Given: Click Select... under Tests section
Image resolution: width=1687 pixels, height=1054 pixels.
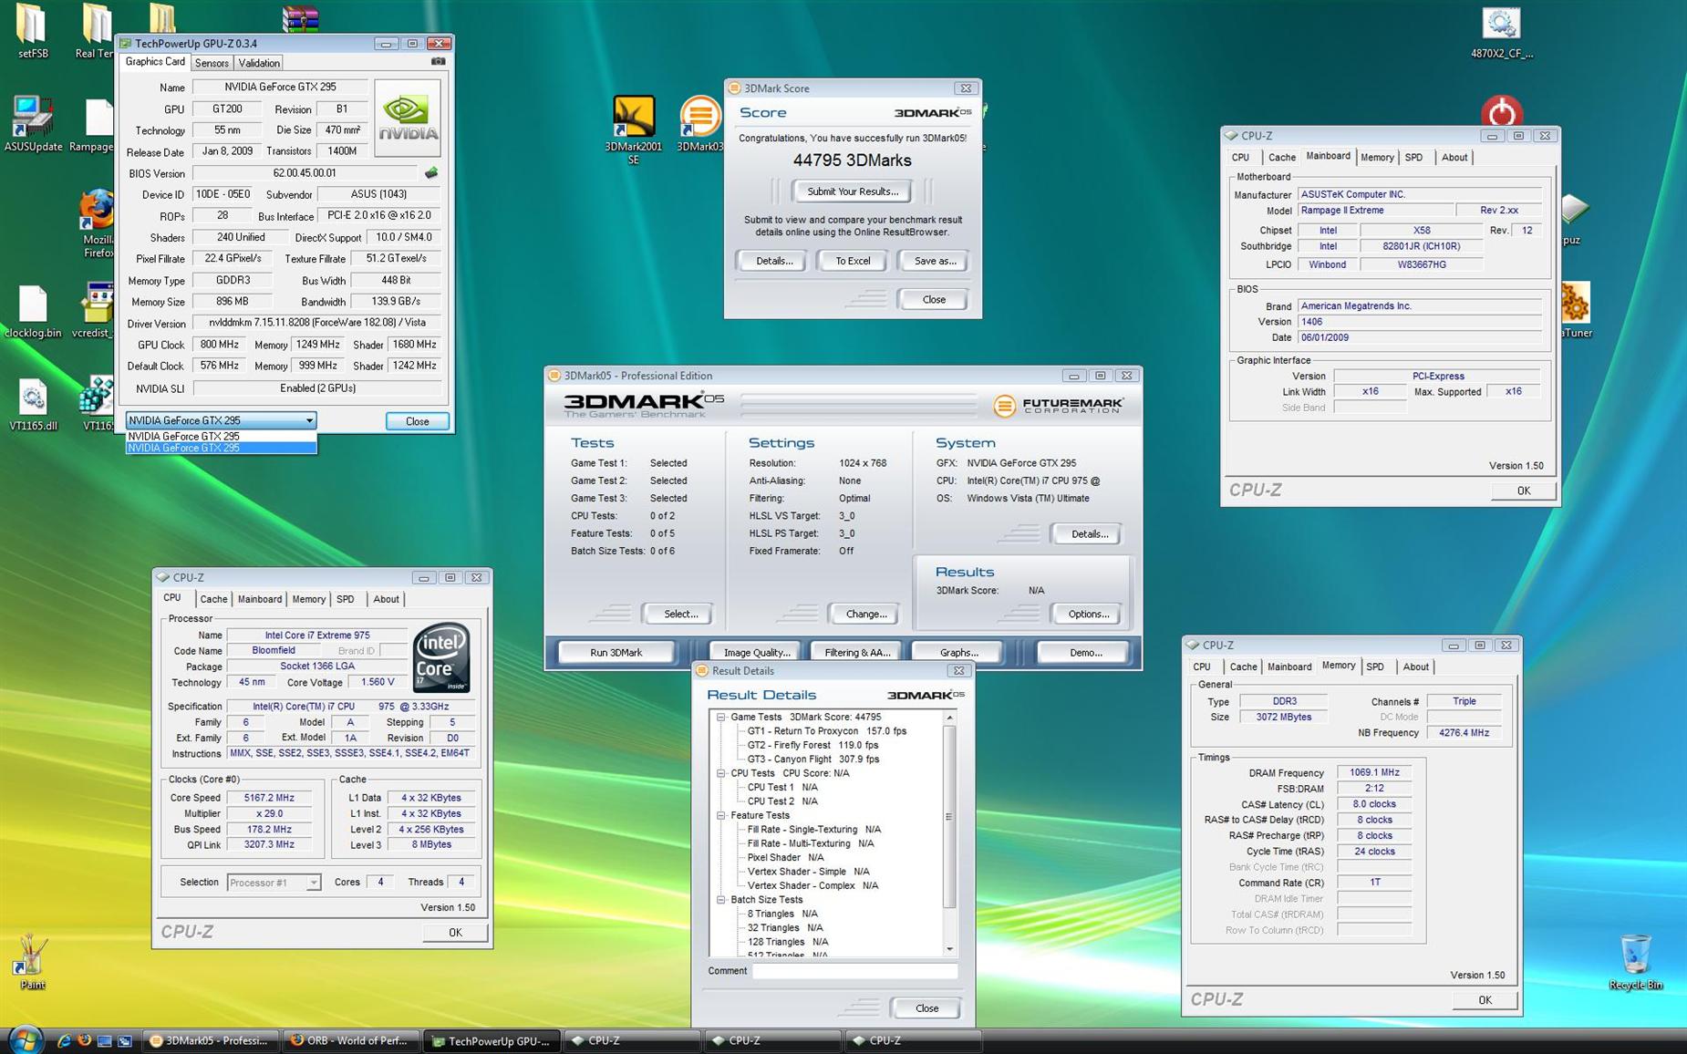Looking at the screenshot, I should click(680, 614).
